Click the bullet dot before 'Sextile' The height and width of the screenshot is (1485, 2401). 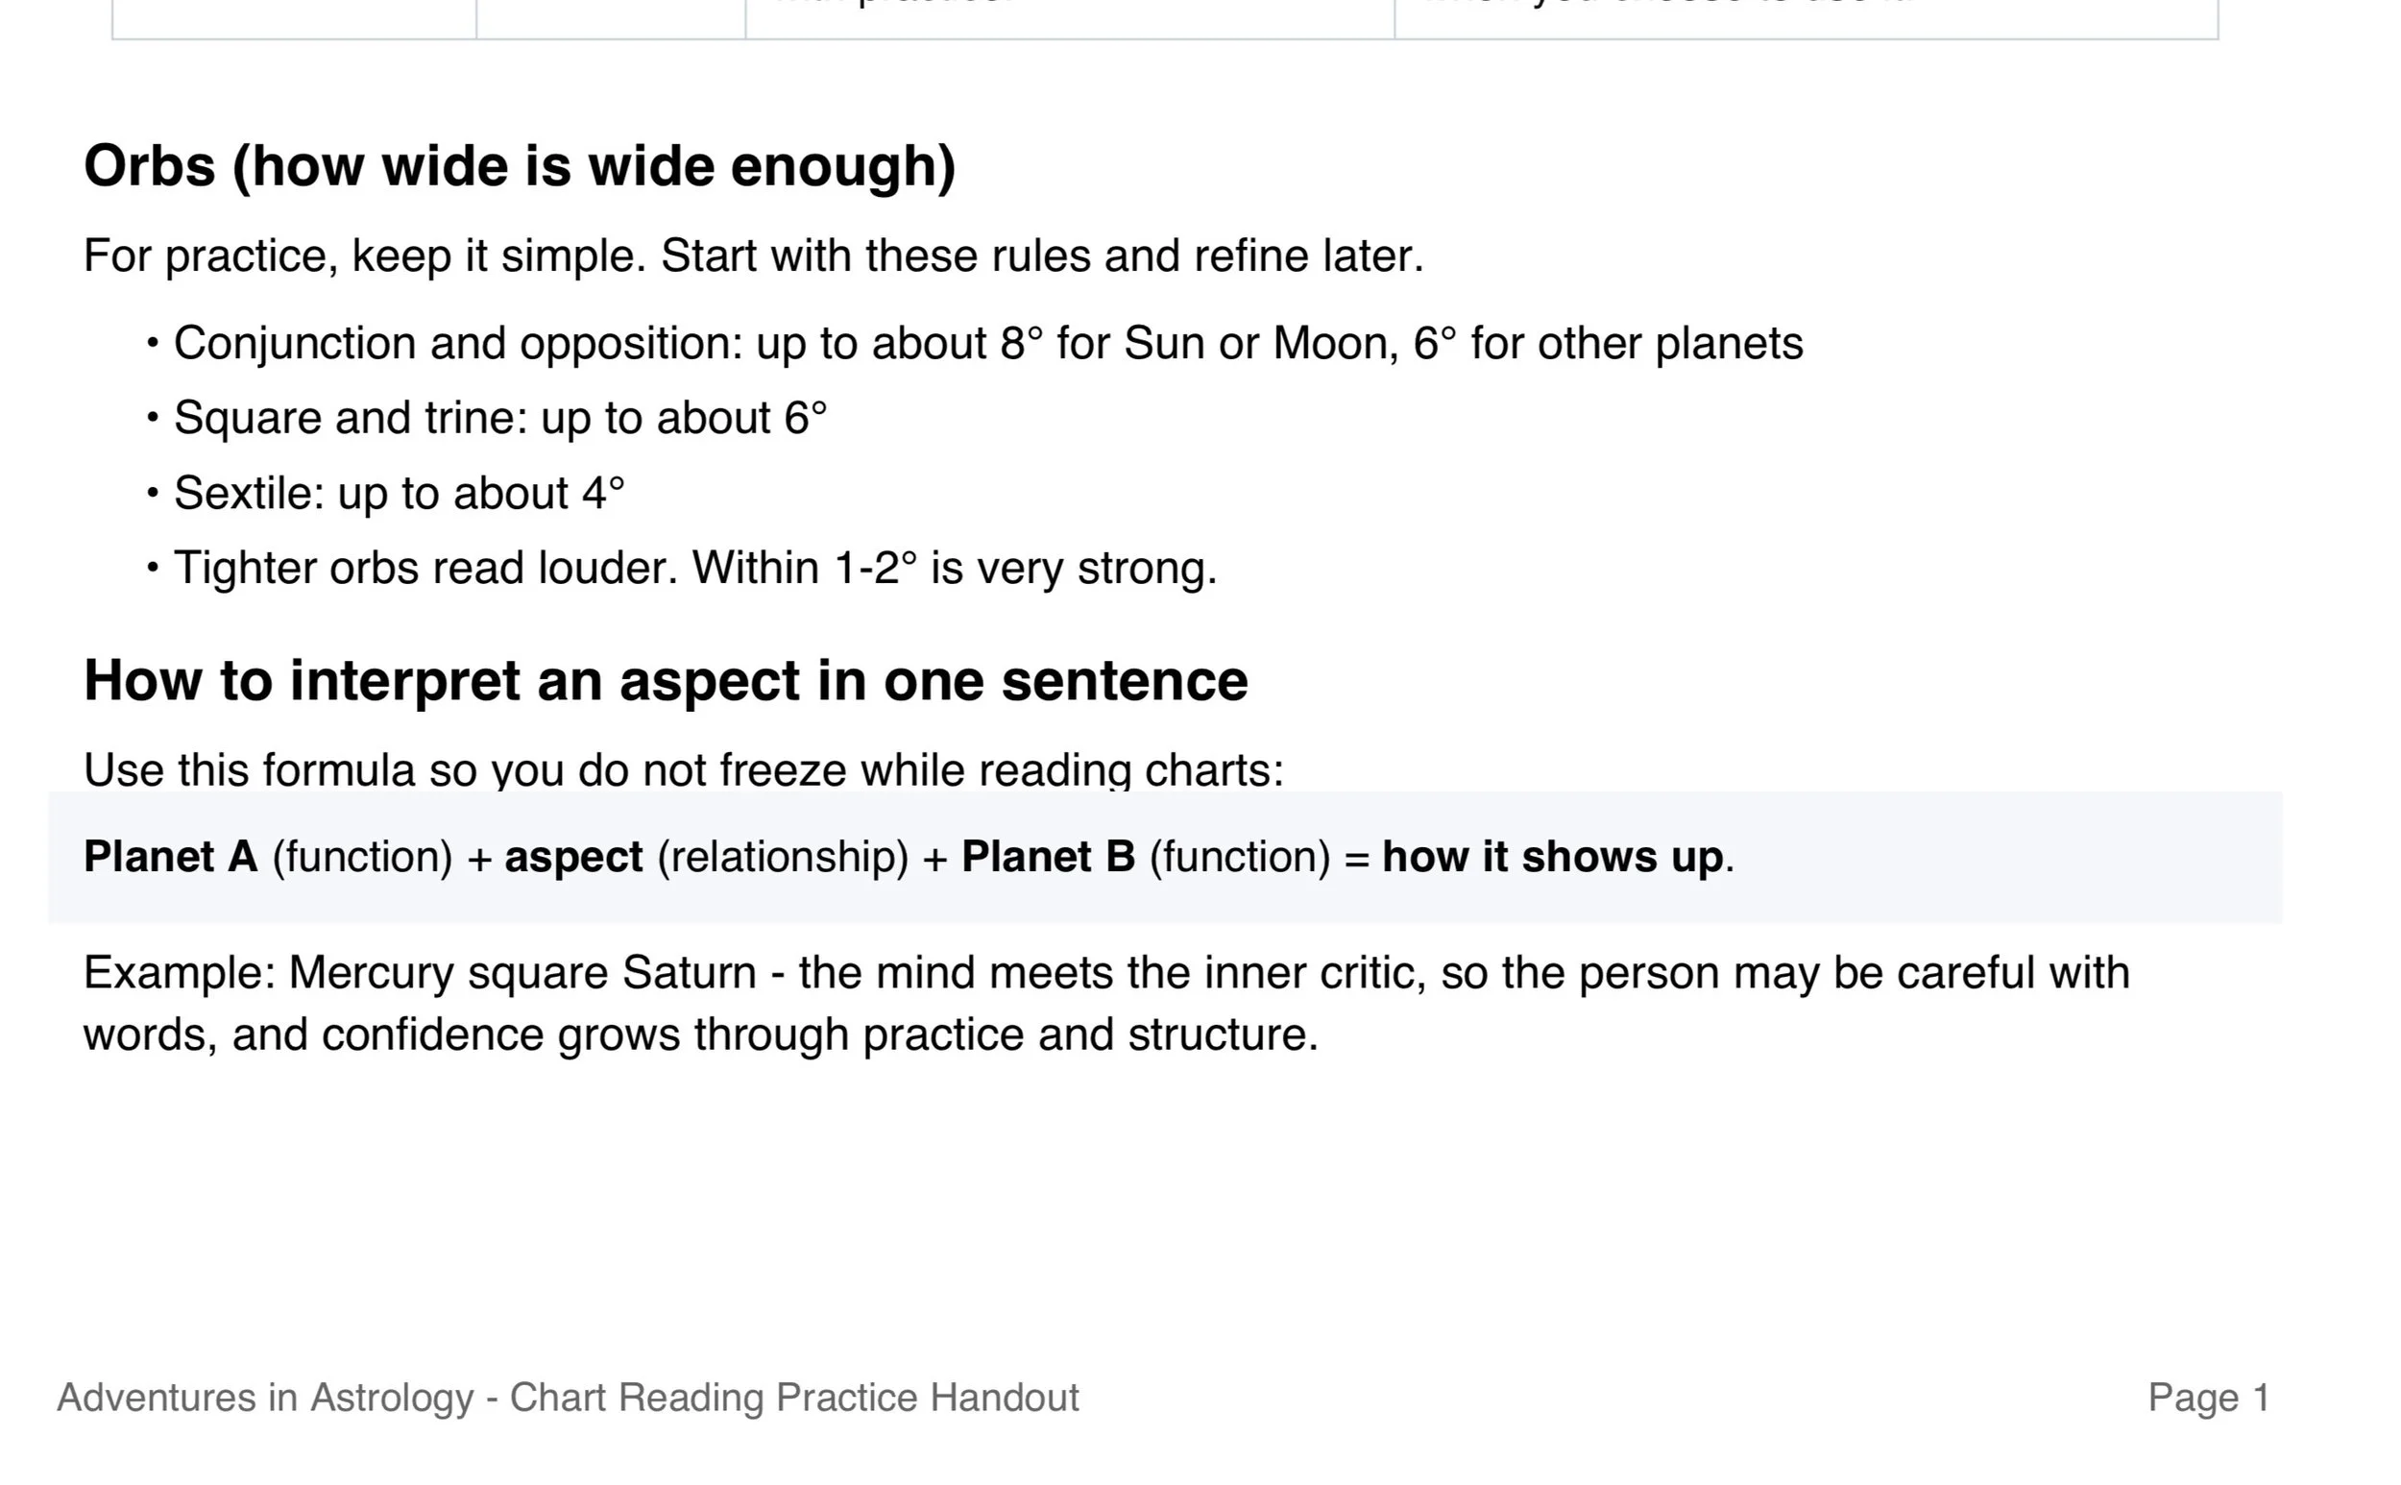152,493
